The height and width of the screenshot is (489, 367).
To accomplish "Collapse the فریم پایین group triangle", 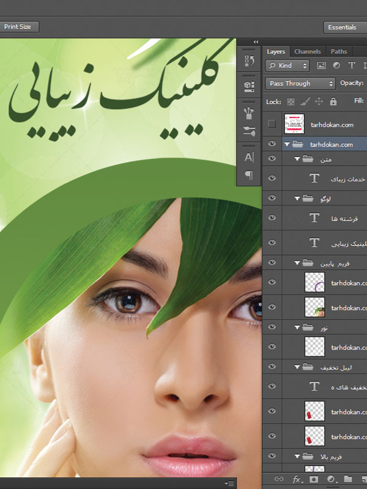I will tap(297, 263).
